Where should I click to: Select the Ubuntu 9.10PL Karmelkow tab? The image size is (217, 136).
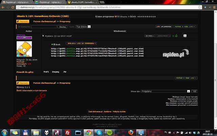point(83,2)
